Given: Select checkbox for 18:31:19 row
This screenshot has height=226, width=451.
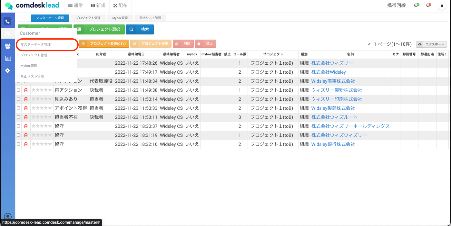Looking at the screenshot, I should click(x=18, y=135).
